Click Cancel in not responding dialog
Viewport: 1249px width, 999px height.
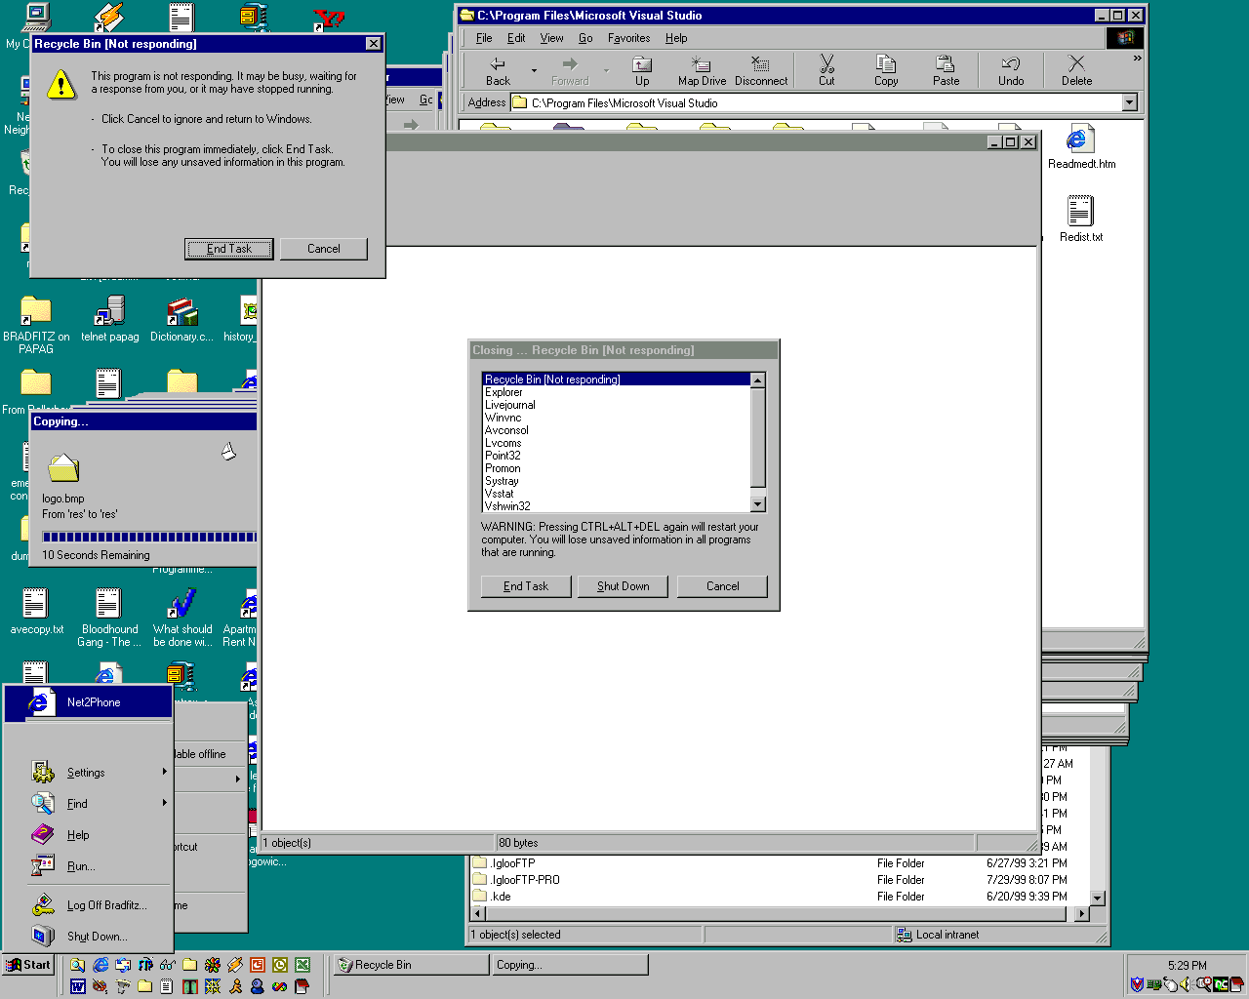(x=324, y=249)
